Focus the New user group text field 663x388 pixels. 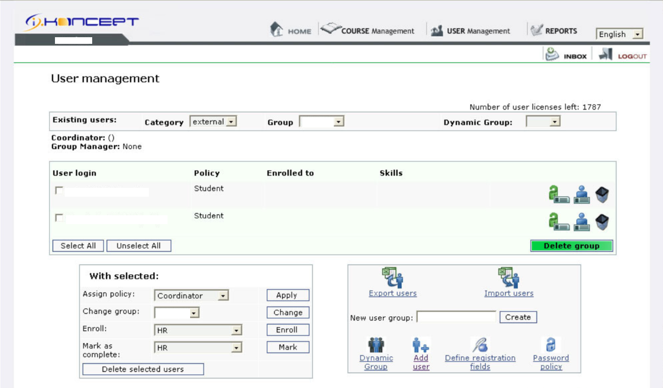point(456,317)
